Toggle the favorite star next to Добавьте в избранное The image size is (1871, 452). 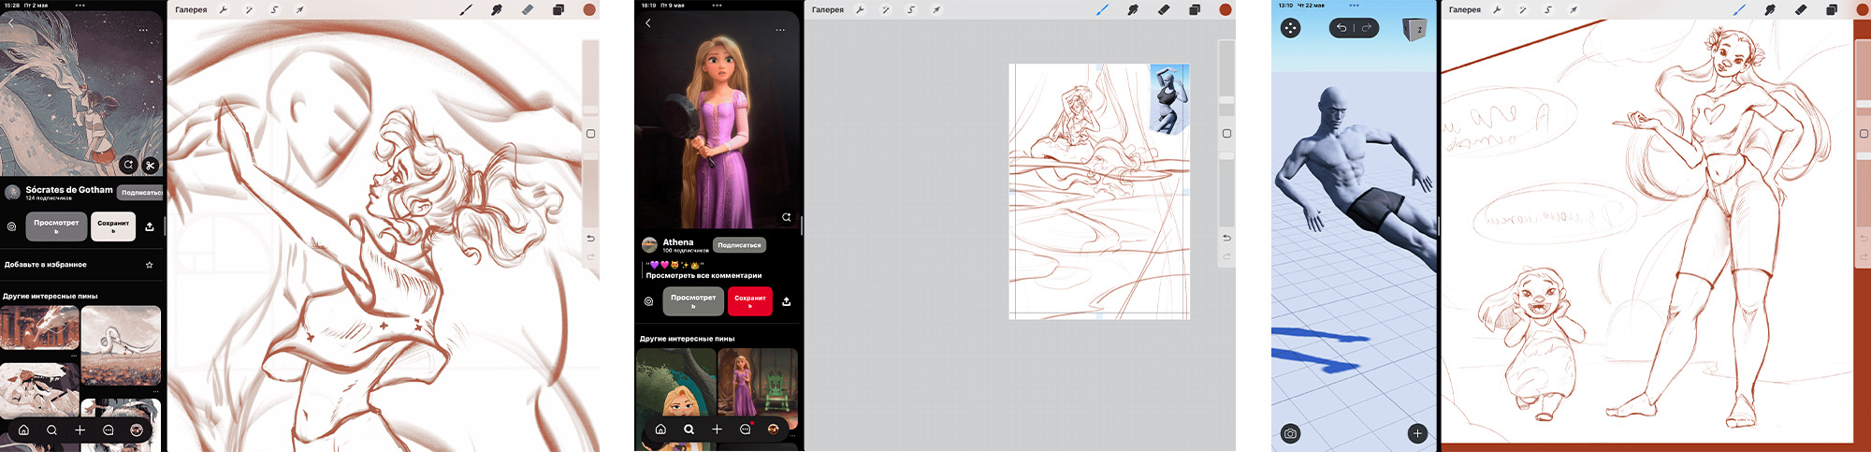click(x=149, y=265)
